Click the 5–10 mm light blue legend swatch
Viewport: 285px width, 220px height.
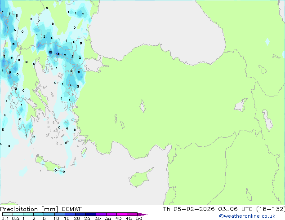[x=49, y=214]
